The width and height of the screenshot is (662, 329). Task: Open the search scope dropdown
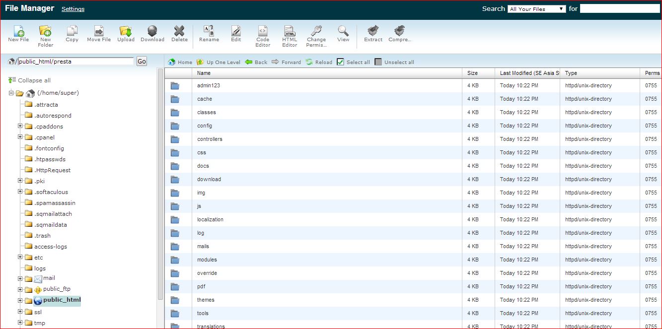point(536,9)
